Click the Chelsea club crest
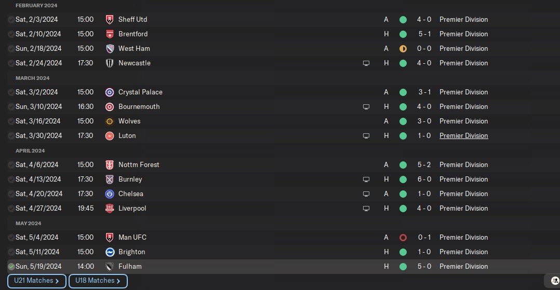 pyautogui.click(x=110, y=194)
